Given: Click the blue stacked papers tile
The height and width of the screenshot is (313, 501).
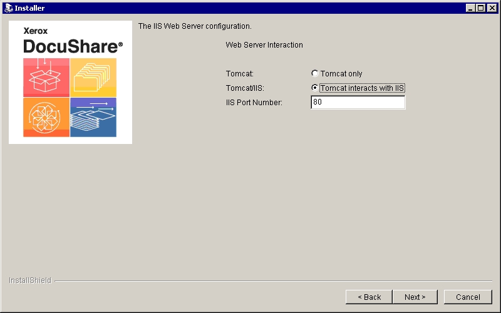Looking at the screenshot, I should pyautogui.click(x=93, y=117).
